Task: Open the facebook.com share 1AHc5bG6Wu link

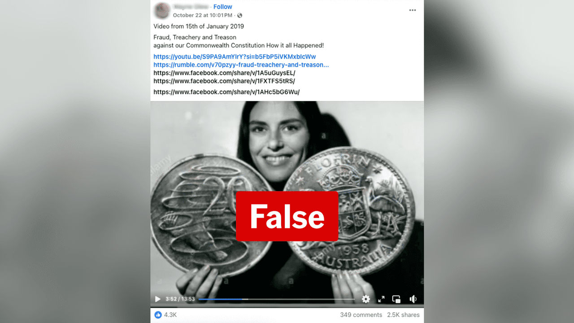Action: tap(226, 92)
